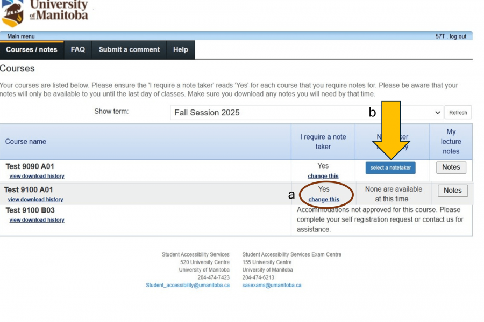Go to the Submit a comment tab
This screenshot has height=322, width=484.
129,49
